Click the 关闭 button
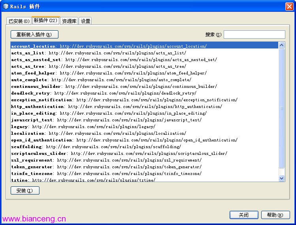Viewport: 296px width, 225px height. pos(244,215)
